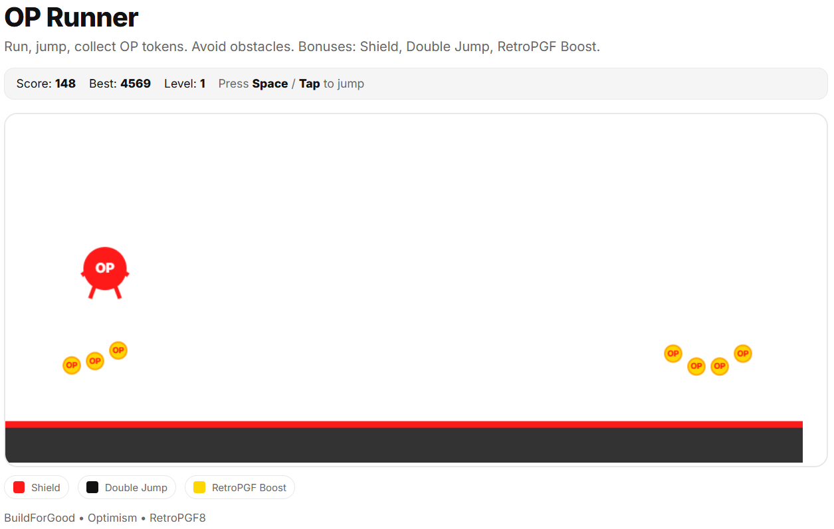Click the Score value 148
The height and width of the screenshot is (529, 834).
pos(65,84)
